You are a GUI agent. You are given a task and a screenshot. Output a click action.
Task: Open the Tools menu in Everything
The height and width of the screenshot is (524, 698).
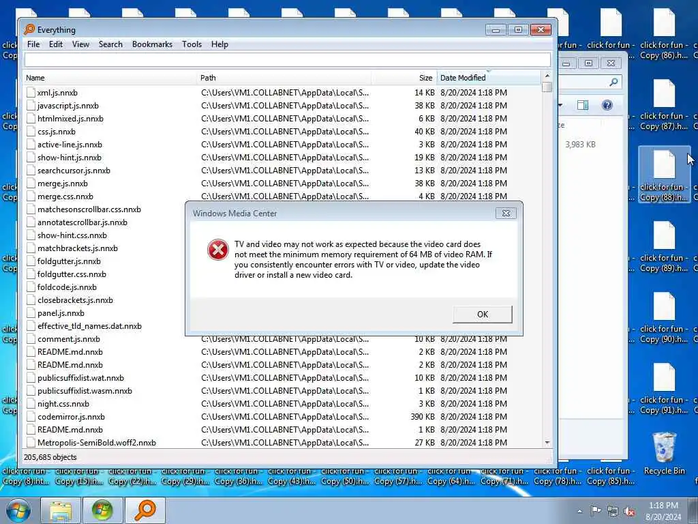[192, 44]
